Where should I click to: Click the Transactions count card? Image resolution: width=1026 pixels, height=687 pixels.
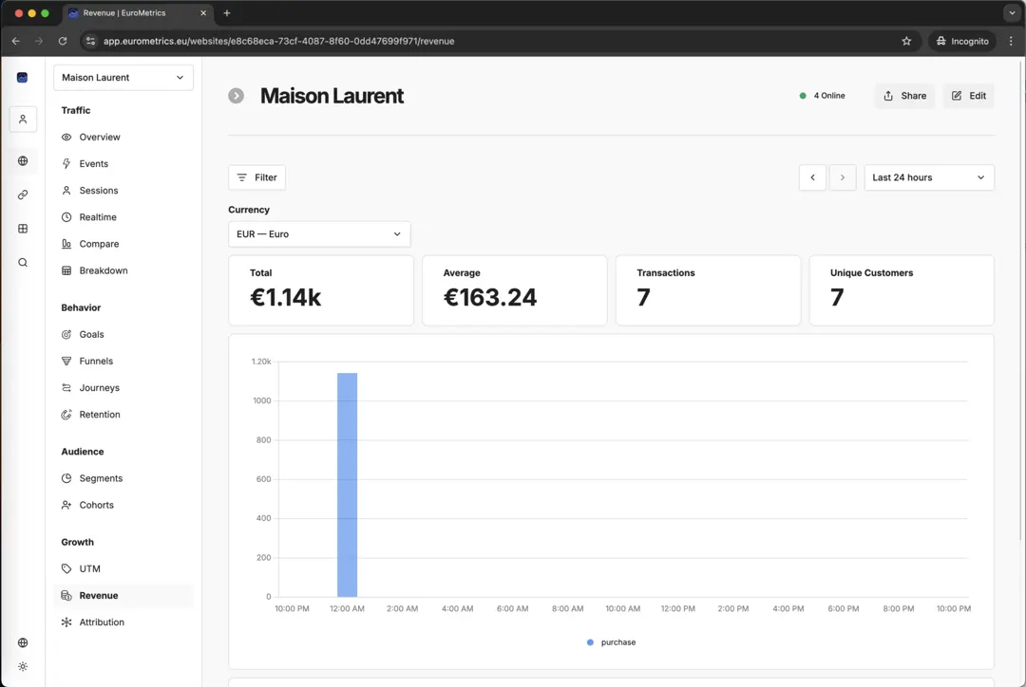(x=708, y=290)
